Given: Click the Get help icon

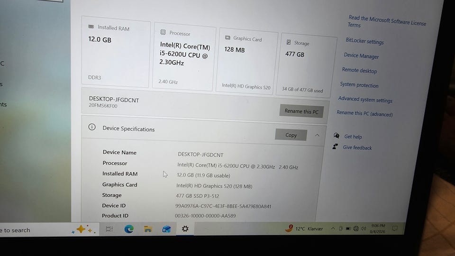Looking at the screenshot, I should [337, 136].
